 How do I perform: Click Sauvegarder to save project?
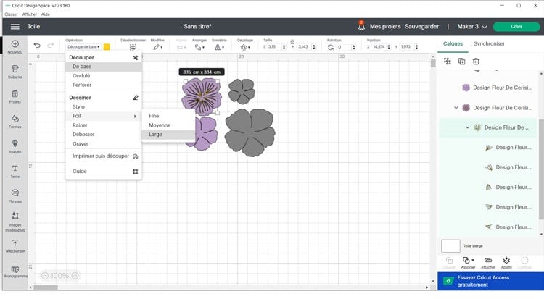click(421, 27)
